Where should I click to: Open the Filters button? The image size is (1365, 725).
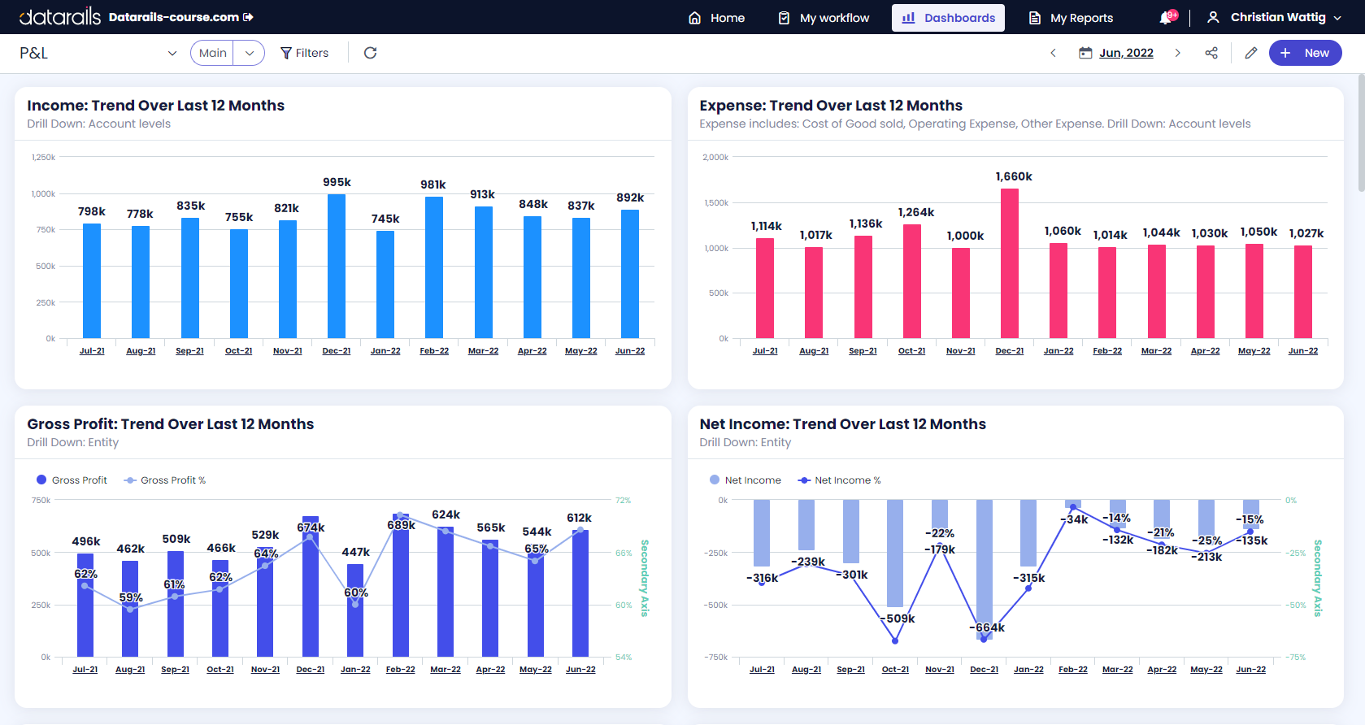point(305,53)
